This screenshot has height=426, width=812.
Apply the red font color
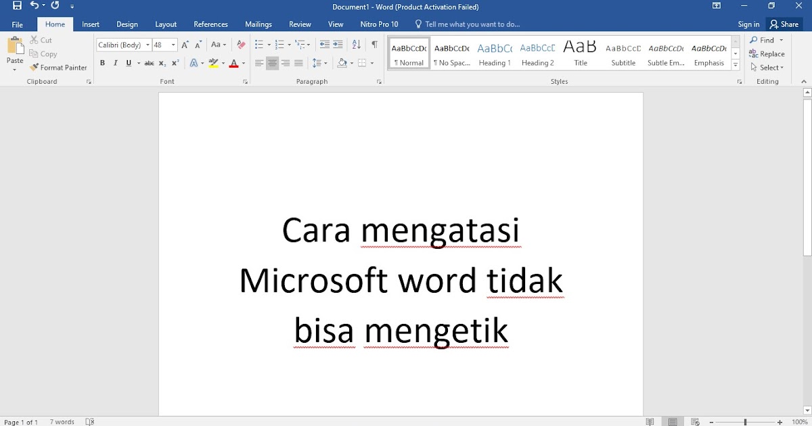[233, 63]
